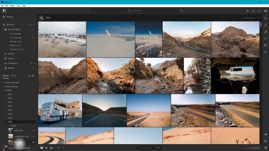Screen dimensions: 269x151
Task: Open the File menu
Action: point(2,5)
